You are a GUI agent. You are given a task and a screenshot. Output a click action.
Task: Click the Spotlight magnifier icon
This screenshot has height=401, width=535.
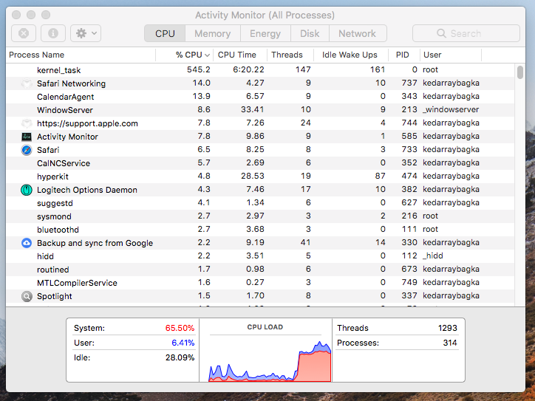pos(27,296)
